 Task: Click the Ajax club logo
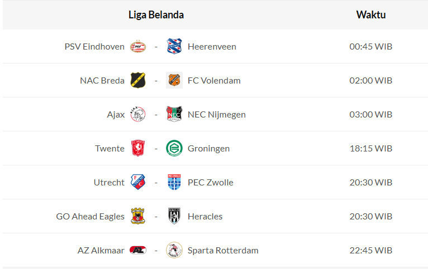[x=138, y=114]
